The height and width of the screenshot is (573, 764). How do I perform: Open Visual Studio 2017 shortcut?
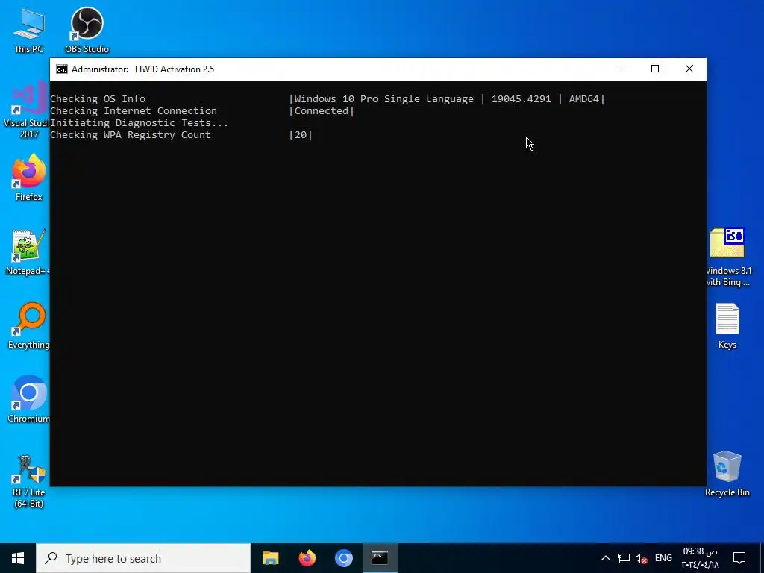click(x=27, y=111)
